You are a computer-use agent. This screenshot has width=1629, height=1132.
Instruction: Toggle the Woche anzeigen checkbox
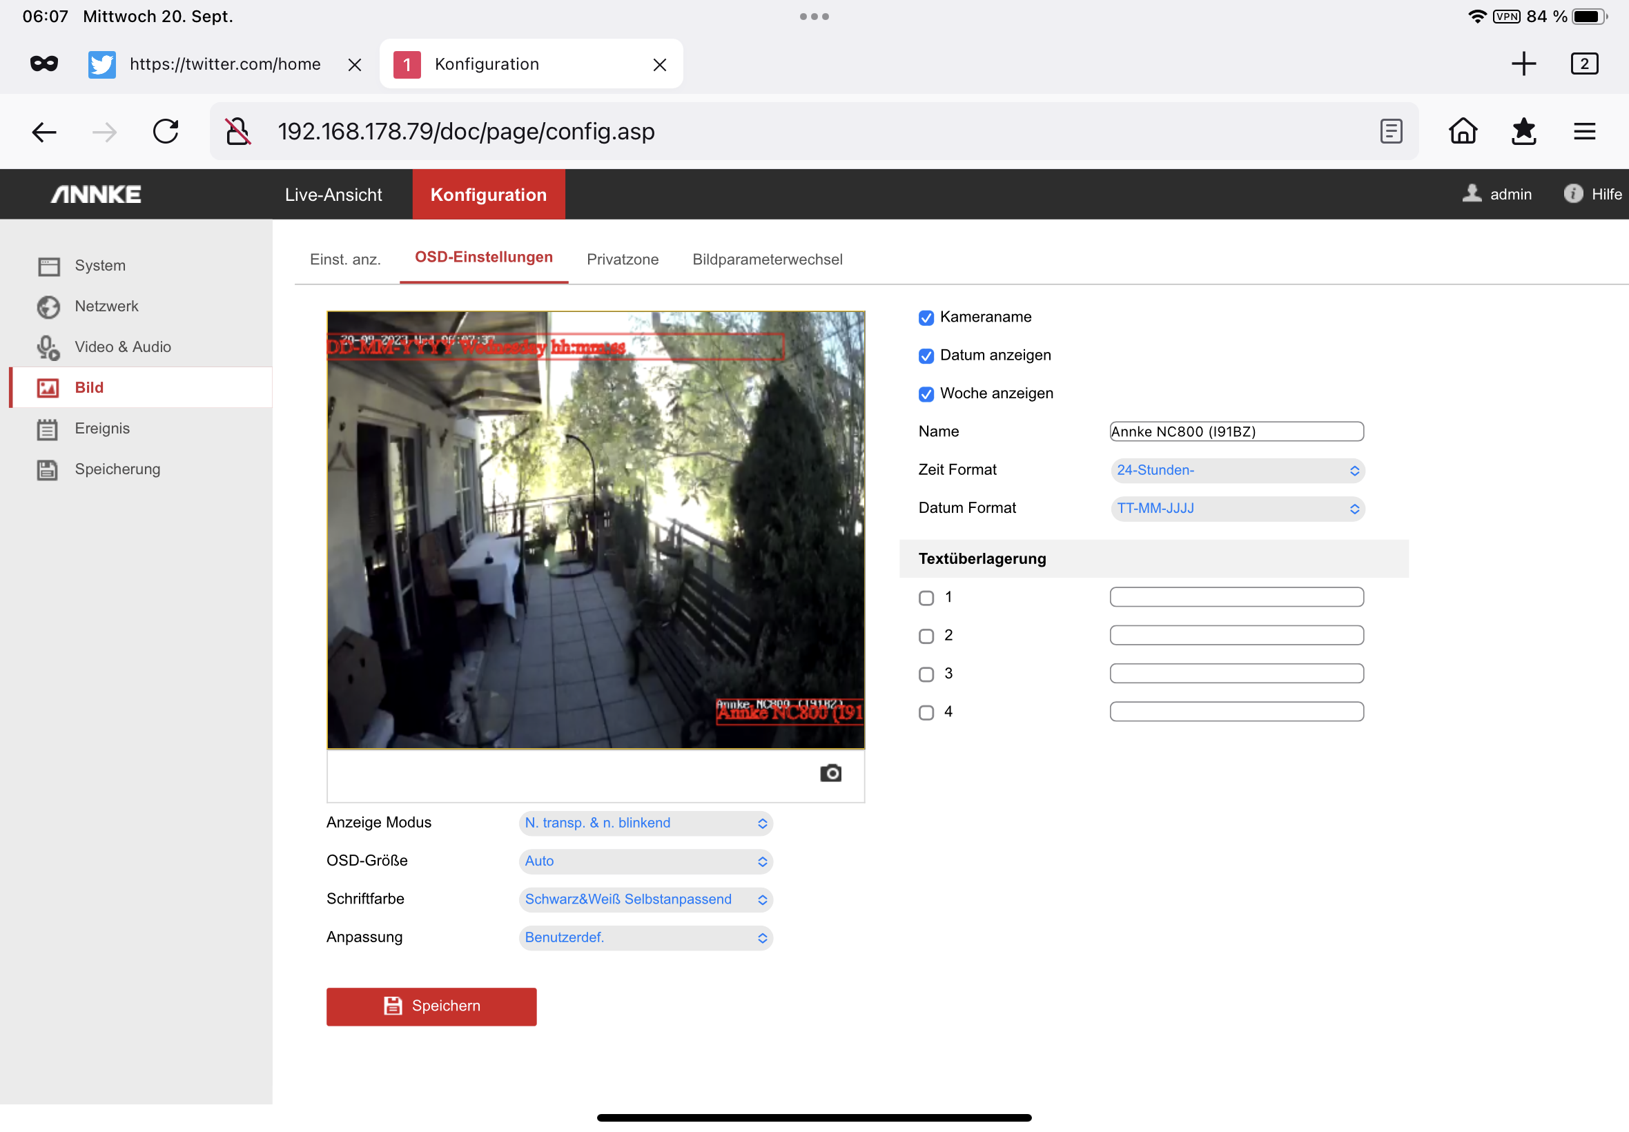(x=926, y=394)
